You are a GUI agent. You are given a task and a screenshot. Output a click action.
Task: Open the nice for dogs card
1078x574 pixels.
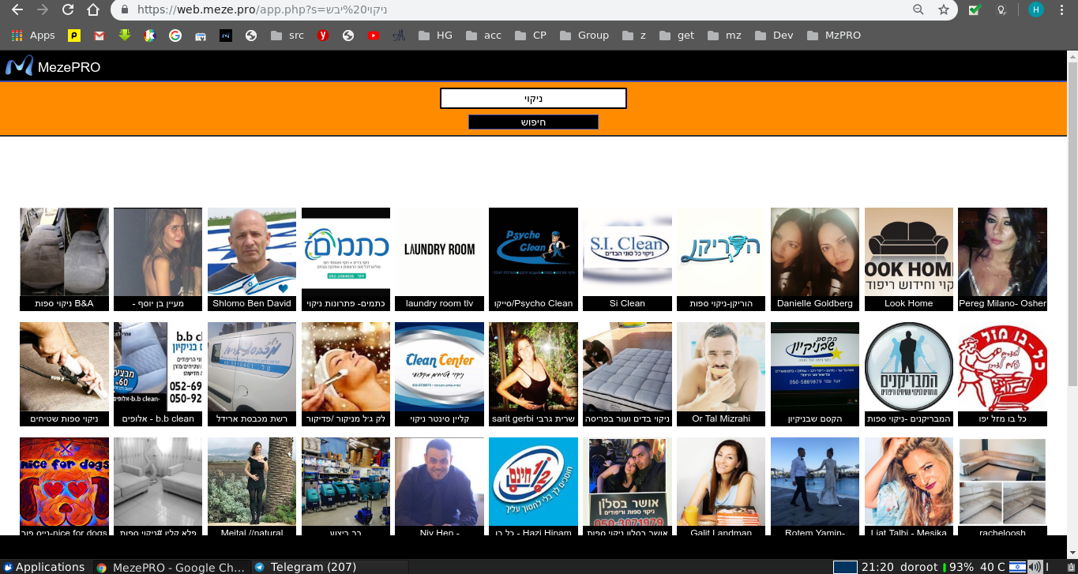(64, 486)
